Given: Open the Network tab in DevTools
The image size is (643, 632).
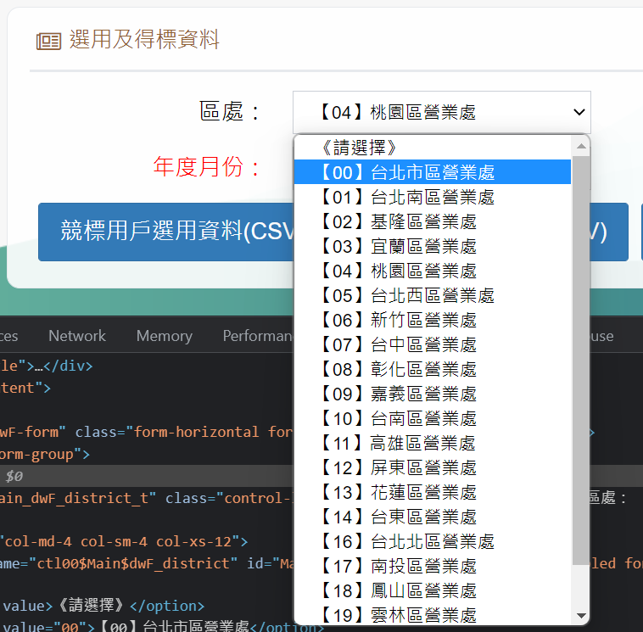Looking at the screenshot, I should (77, 336).
